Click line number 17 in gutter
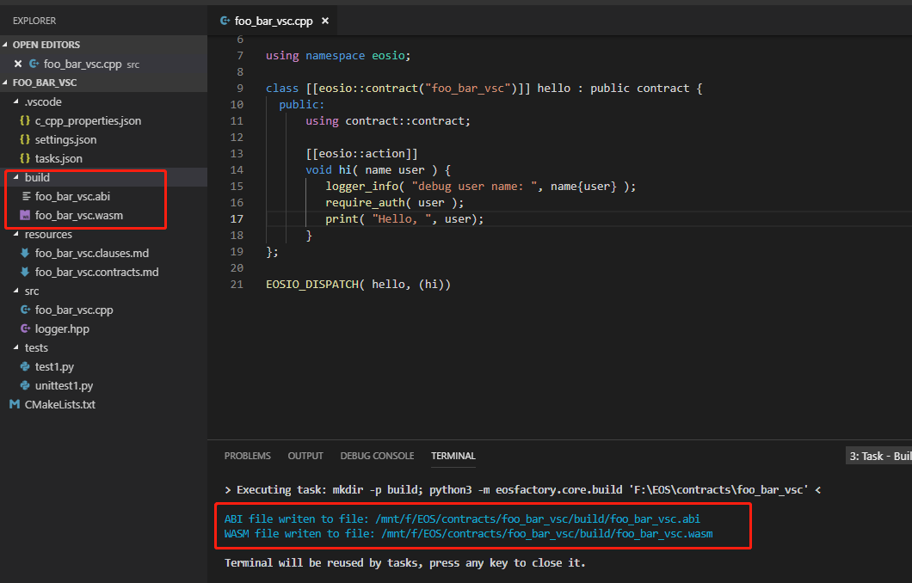This screenshot has height=583, width=912. click(236, 218)
